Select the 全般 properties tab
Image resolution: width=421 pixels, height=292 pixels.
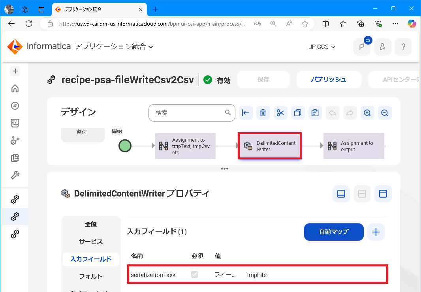point(91,225)
